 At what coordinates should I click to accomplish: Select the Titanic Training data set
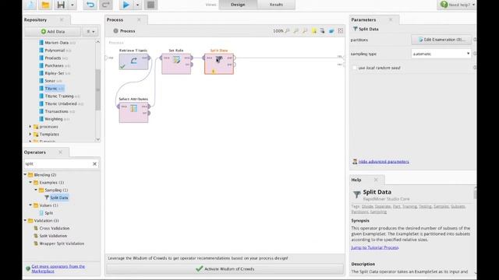(x=59, y=96)
